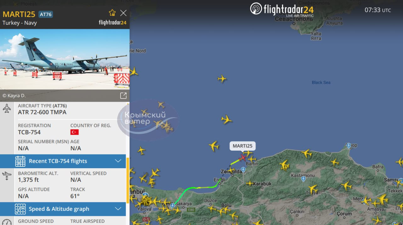Select the Sinop airport pin marker
403x225 pixels.
click(x=348, y=146)
